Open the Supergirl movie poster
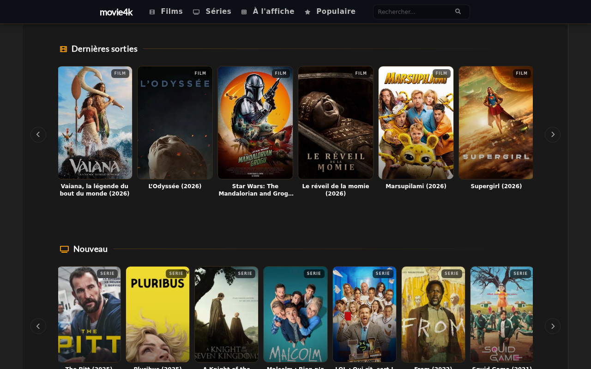The height and width of the screenshot is (369, 591). pyautogui.click(x=496, y=123)
